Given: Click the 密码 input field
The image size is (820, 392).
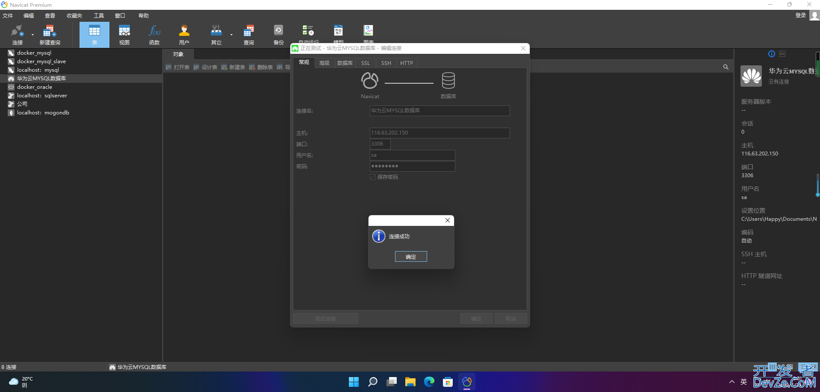Looking at the screenshot, I should tap(412, 166).
